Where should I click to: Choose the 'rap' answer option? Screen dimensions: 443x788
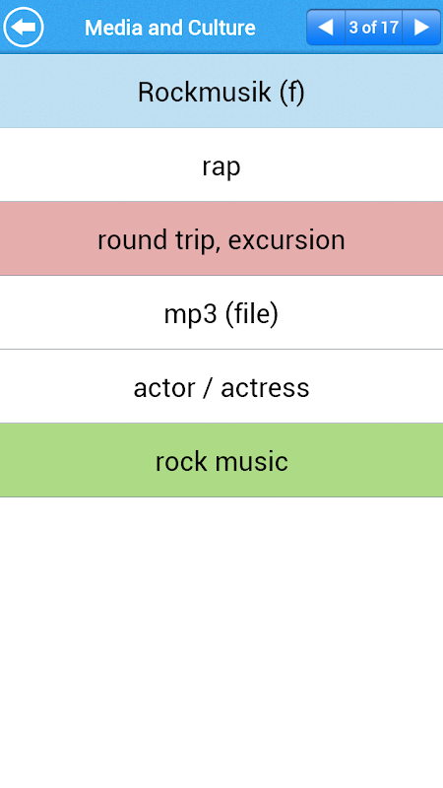[221, 164]
